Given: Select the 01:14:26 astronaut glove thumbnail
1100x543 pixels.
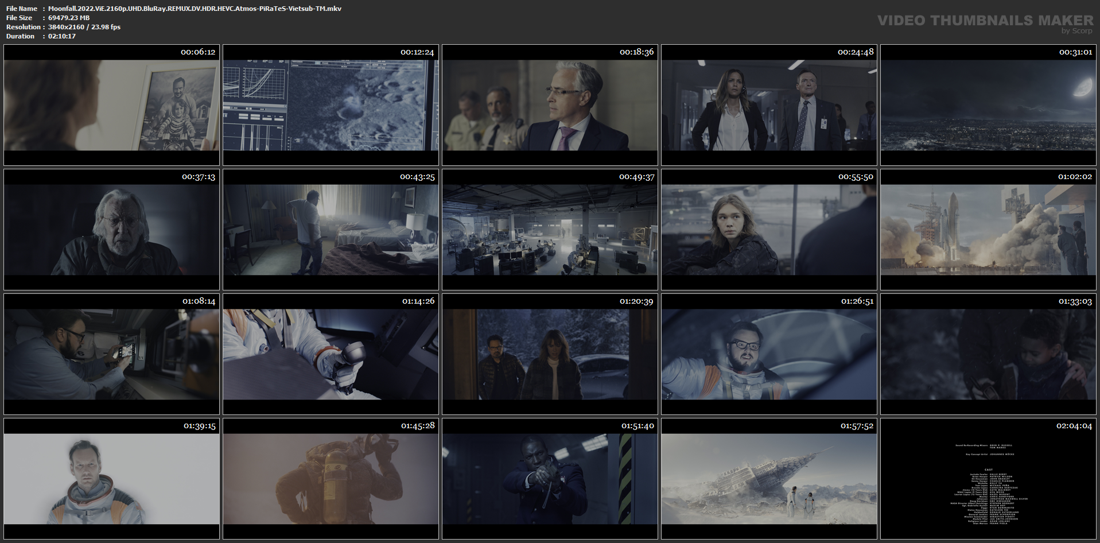Looking at the screenshot, I should coord(331,354).
